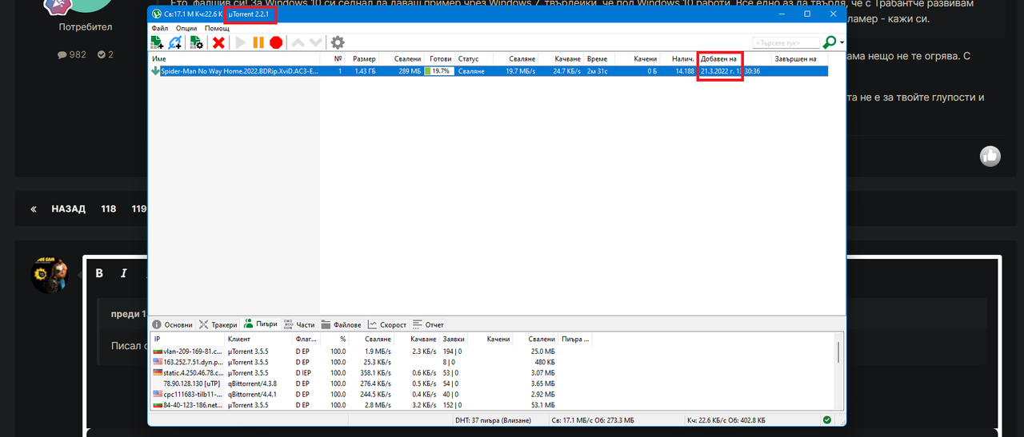This screenshot has height=437, width=1024.
Task: Click the green download arrow status icon on the torrent row
Action: [155, 71]
